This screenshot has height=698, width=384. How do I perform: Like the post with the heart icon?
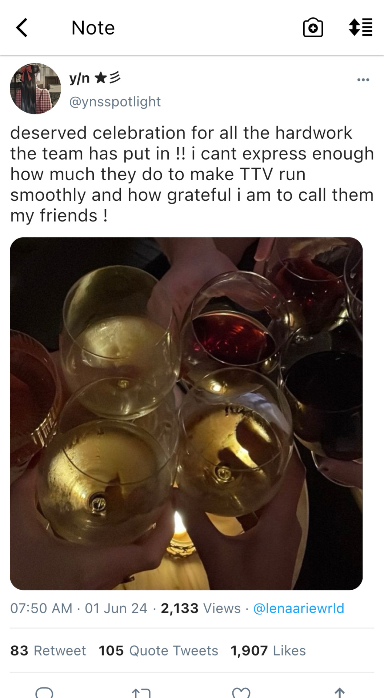coord(241,693)
